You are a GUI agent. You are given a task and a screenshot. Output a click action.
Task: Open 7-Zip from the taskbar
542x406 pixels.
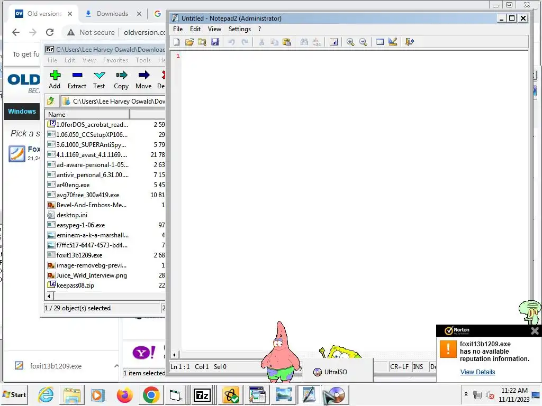tap(202, 394)
